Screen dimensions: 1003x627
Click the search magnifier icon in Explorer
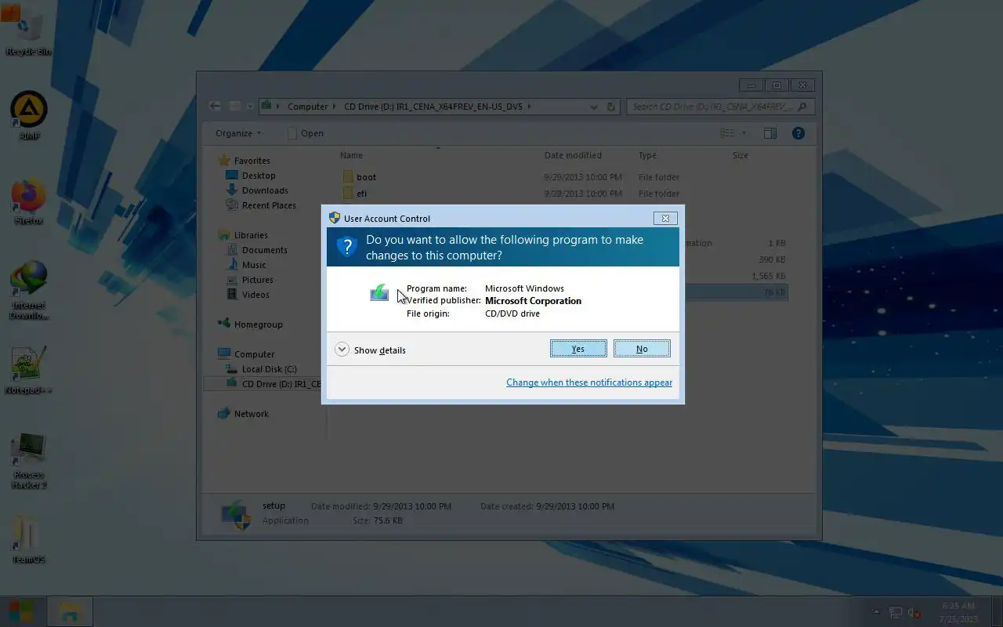[804, 107]
